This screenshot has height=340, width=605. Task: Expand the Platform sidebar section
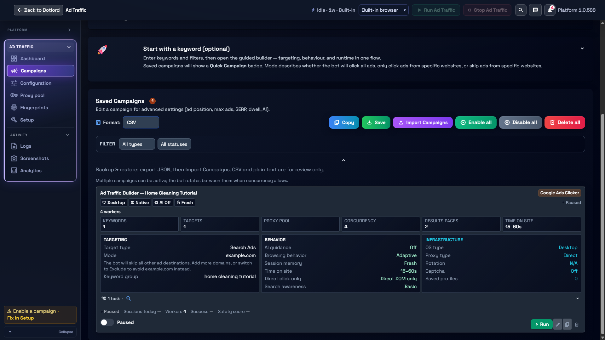tap(70, 30)
